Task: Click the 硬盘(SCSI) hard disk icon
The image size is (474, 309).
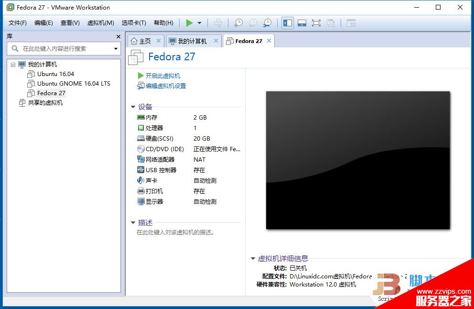Action: point(141,138)
